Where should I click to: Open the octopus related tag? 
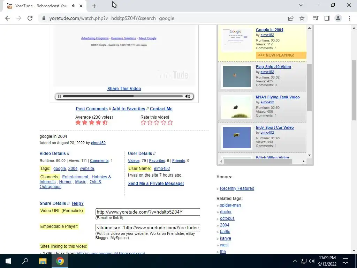tap(227, 218)
